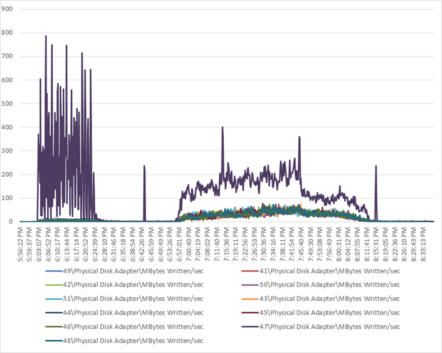Click the 400 MBytes peak near 7:15 PM
Image resolution: width=442 pixels, height=353 pixels.
(223, 127)
